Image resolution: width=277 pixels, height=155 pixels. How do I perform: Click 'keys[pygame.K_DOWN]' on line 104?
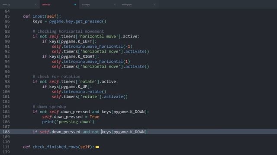[124, 112]
